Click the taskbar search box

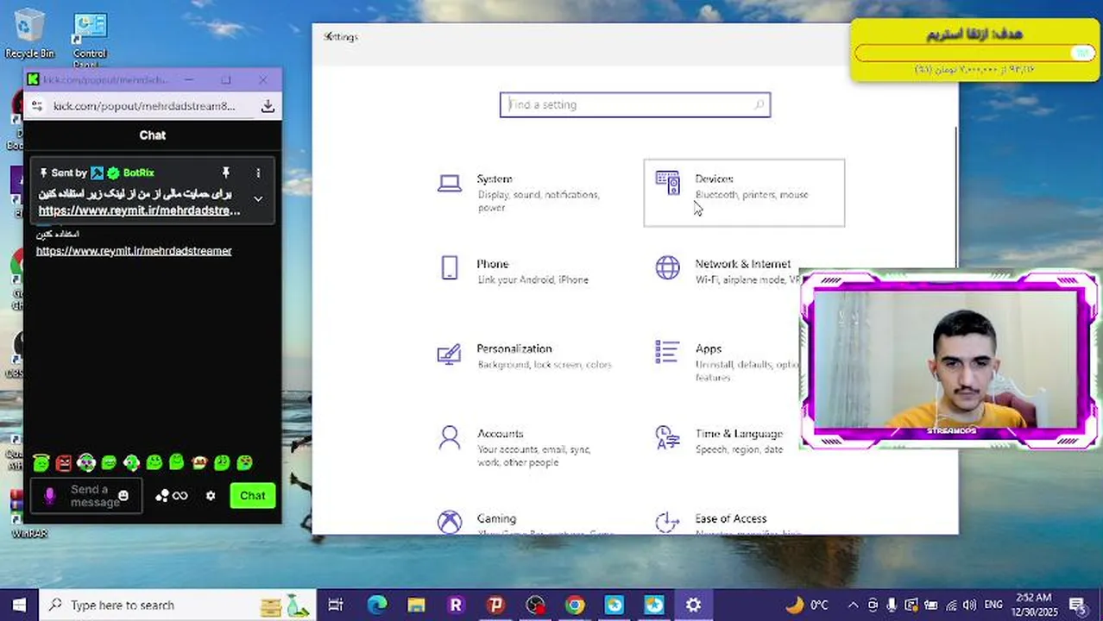pos(177,605)
